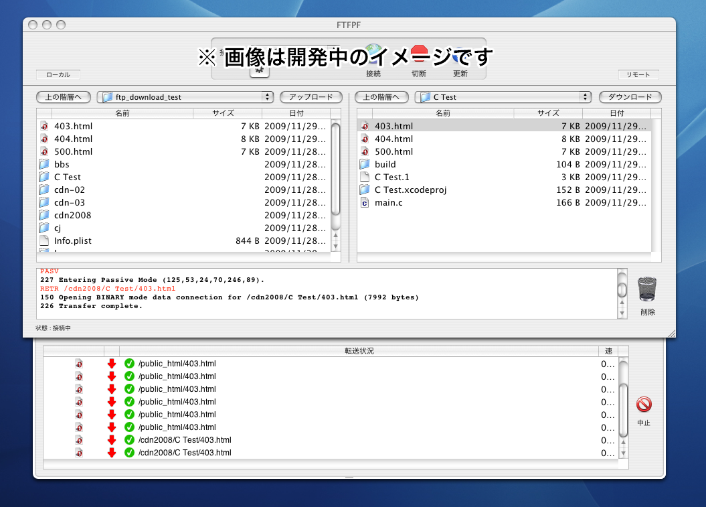Sort remote files by サイズ column
This screenshot has width=706, height=507.
click(x=548, y=113)
